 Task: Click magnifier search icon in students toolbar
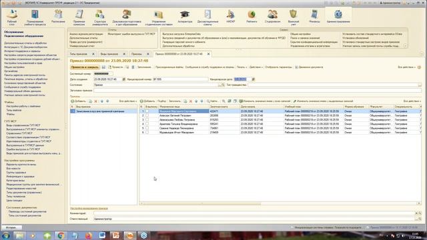tap(224, 101)
